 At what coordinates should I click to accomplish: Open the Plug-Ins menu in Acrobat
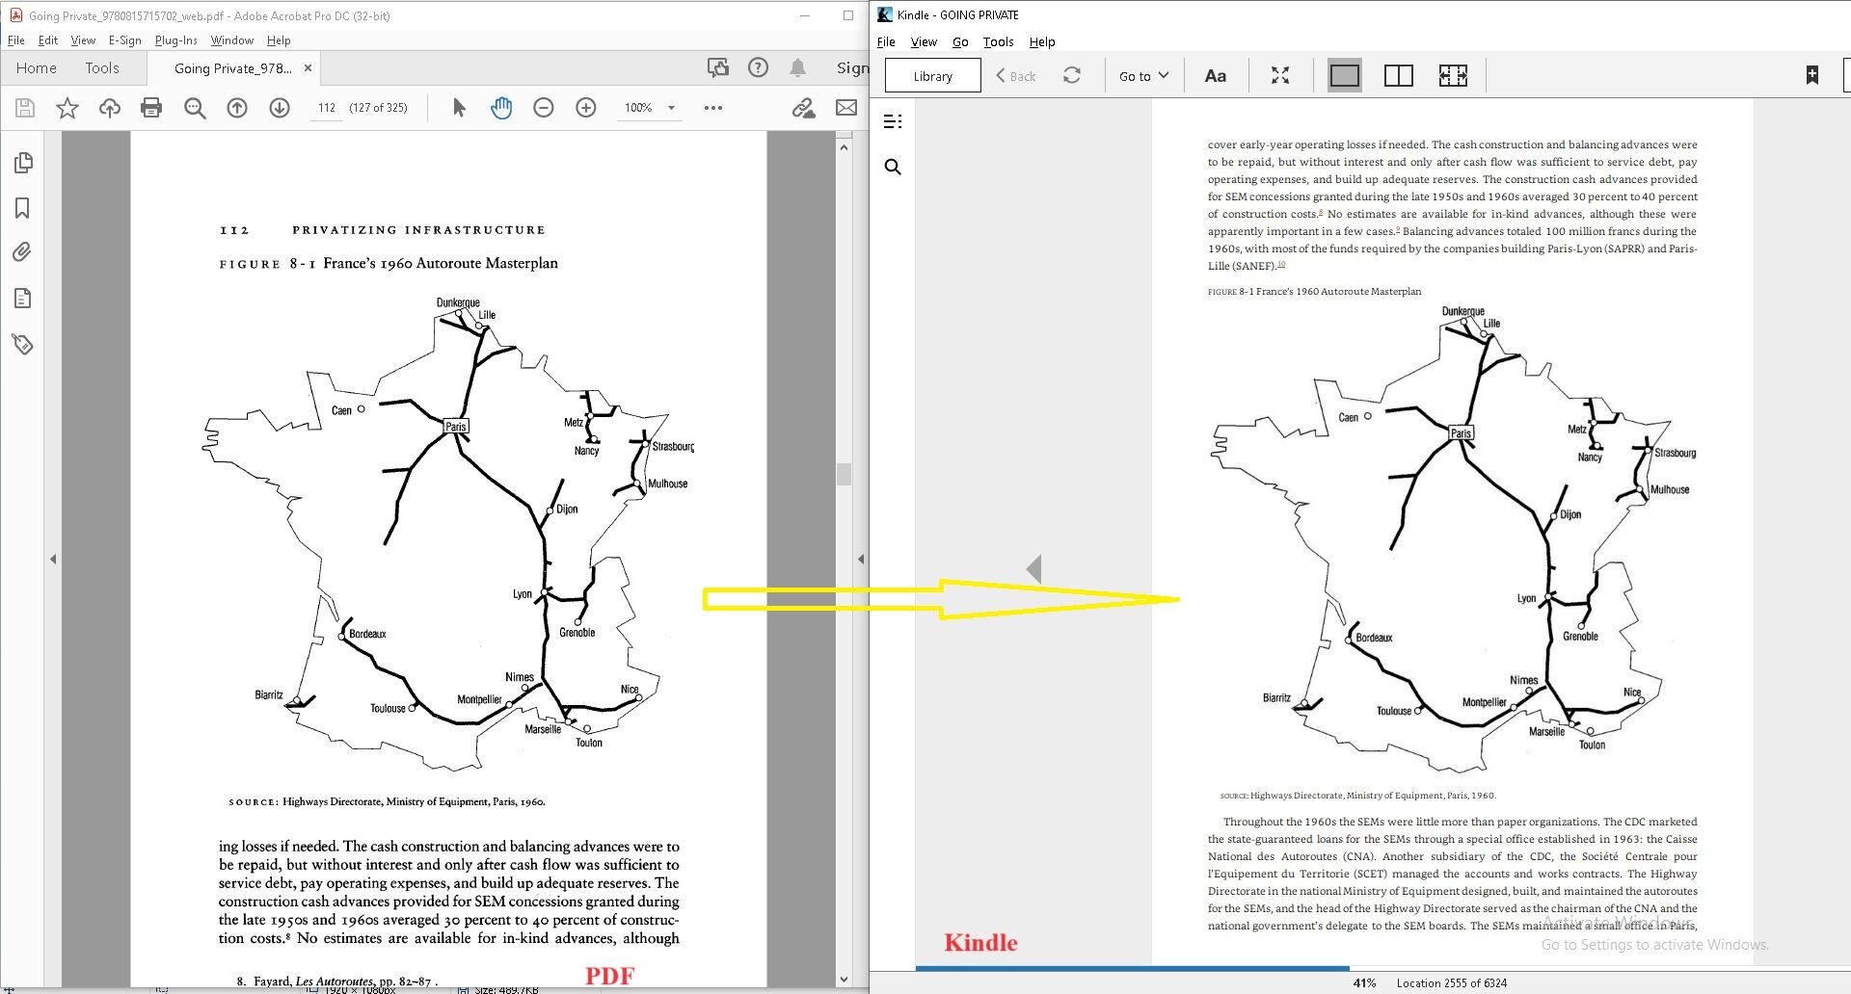point(175,40)
